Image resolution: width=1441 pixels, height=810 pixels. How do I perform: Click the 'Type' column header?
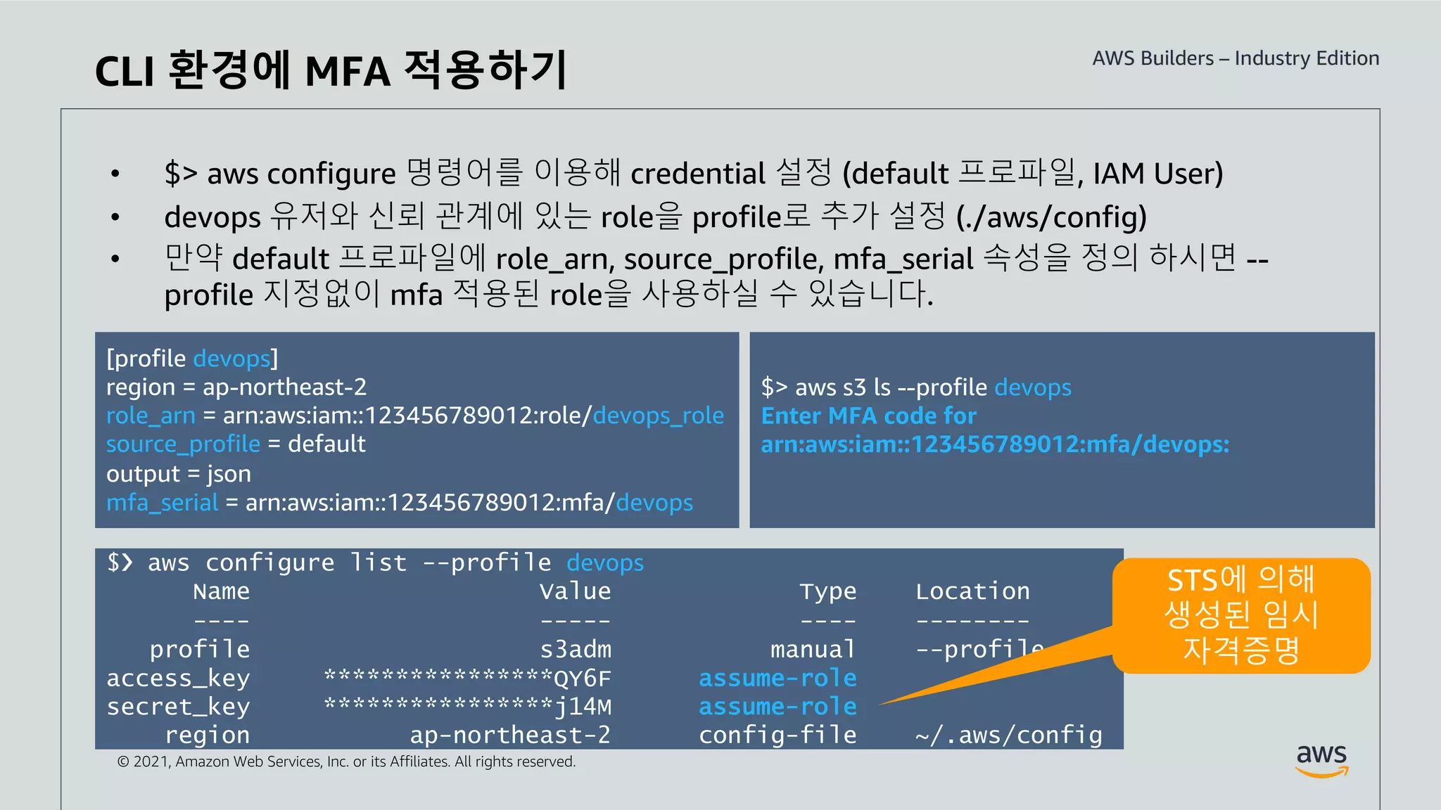coord(828,592)
